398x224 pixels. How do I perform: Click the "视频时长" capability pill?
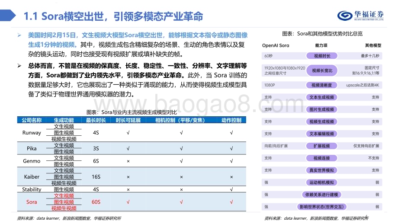pyautogui.click(x=322, y=56)
